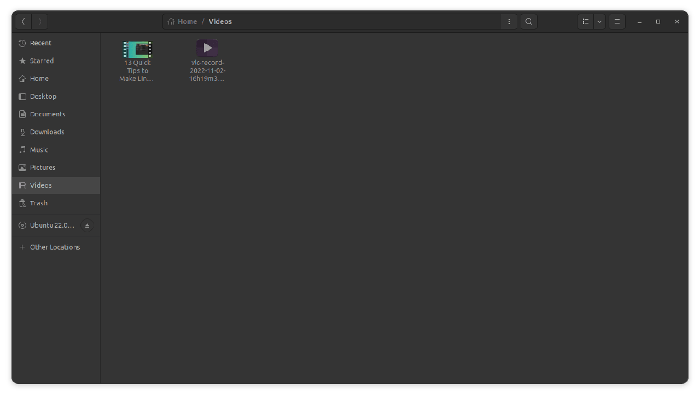Select the 13 Quick Tips video thumbnail
Viewport: 700px width, 397px height.
pos(137,50)
